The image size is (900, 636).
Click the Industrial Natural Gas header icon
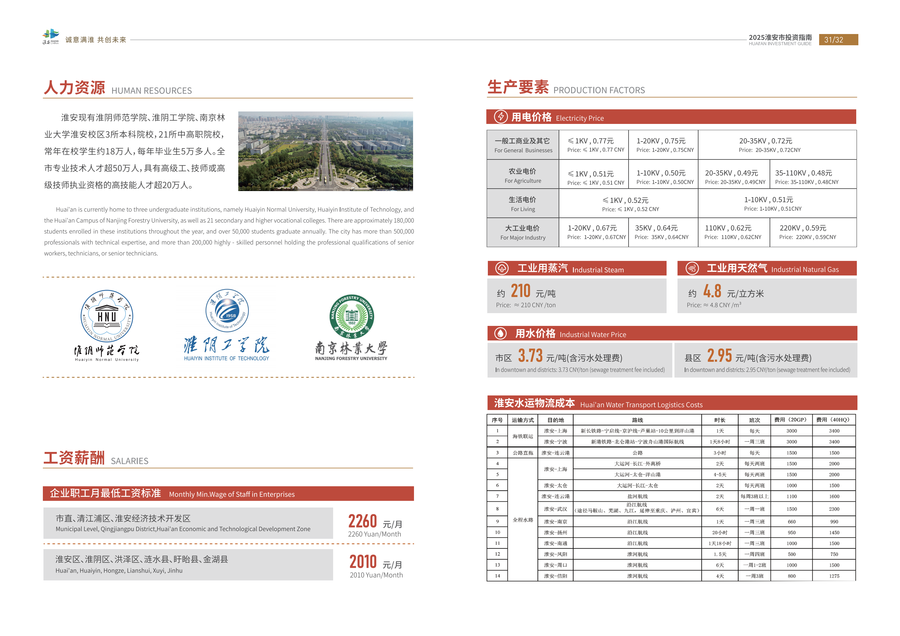pos(692,268)
